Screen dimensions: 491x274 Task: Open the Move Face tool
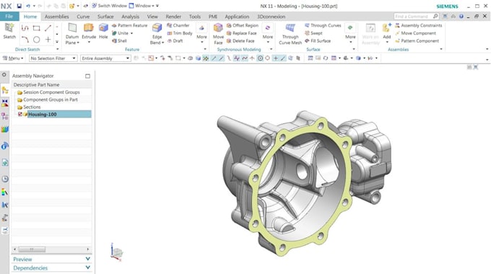point(218,33)
